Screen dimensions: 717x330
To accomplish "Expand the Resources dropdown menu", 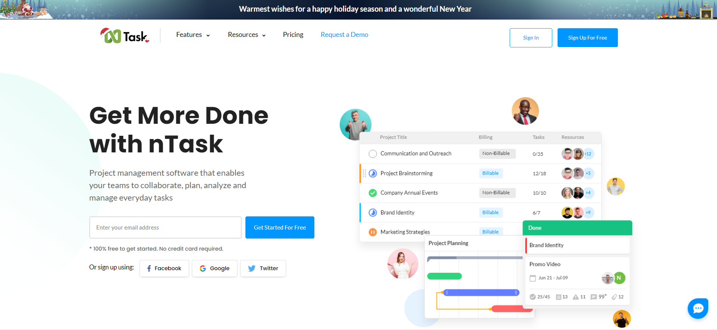I will 247,35.
